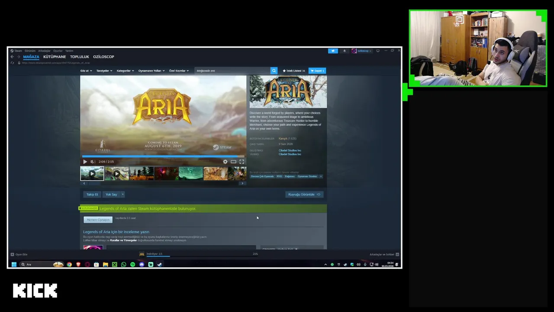Open the Sepet shopping cart
Image resolution: width=554 pixels, height=312 pixels.
point(317,71)
